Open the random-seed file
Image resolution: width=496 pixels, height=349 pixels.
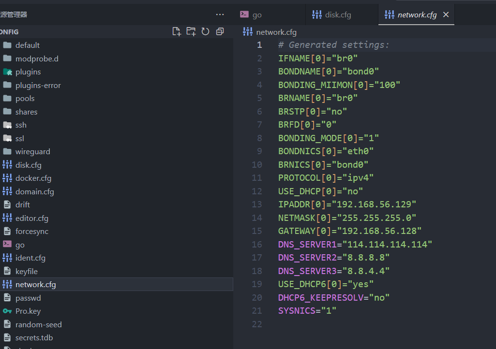117,324
